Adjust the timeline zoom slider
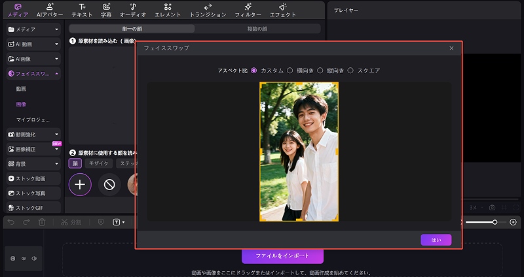Screen dimensions: 524x277 (x=495, y=222)
